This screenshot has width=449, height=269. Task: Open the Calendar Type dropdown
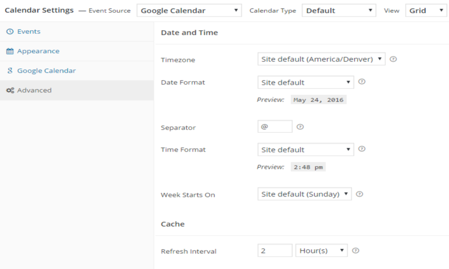(339, 10)
